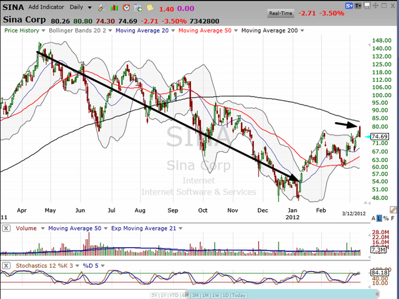Expand the Moving Average 20 dropdown

pos(173,31)
